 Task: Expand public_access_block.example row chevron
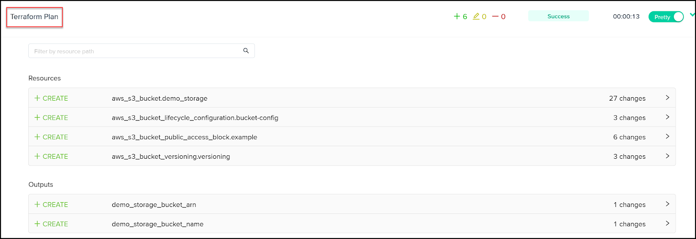click(x=667, y=136)
